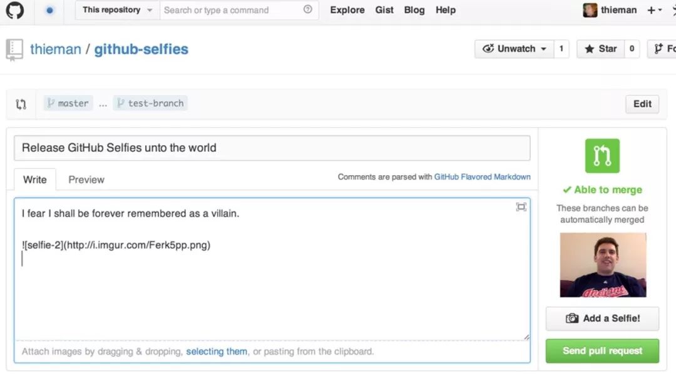Click the green merge status icon
Screen dimensions: 676x374
coord(602,156)
